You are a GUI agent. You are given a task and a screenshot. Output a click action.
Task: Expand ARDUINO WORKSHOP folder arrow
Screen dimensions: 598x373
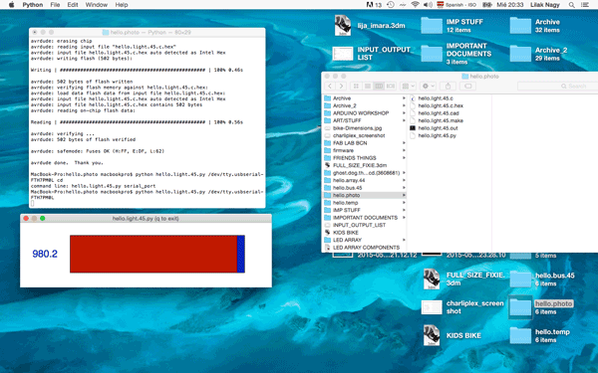(404, 113)
